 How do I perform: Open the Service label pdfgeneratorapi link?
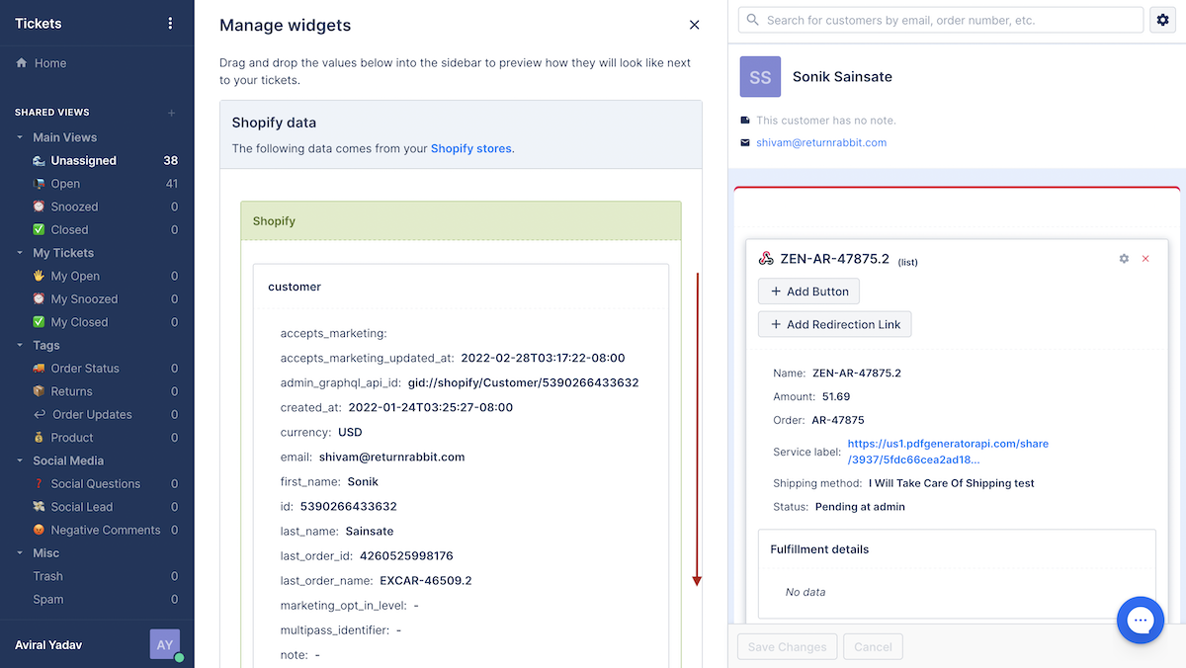coord(948,452)
